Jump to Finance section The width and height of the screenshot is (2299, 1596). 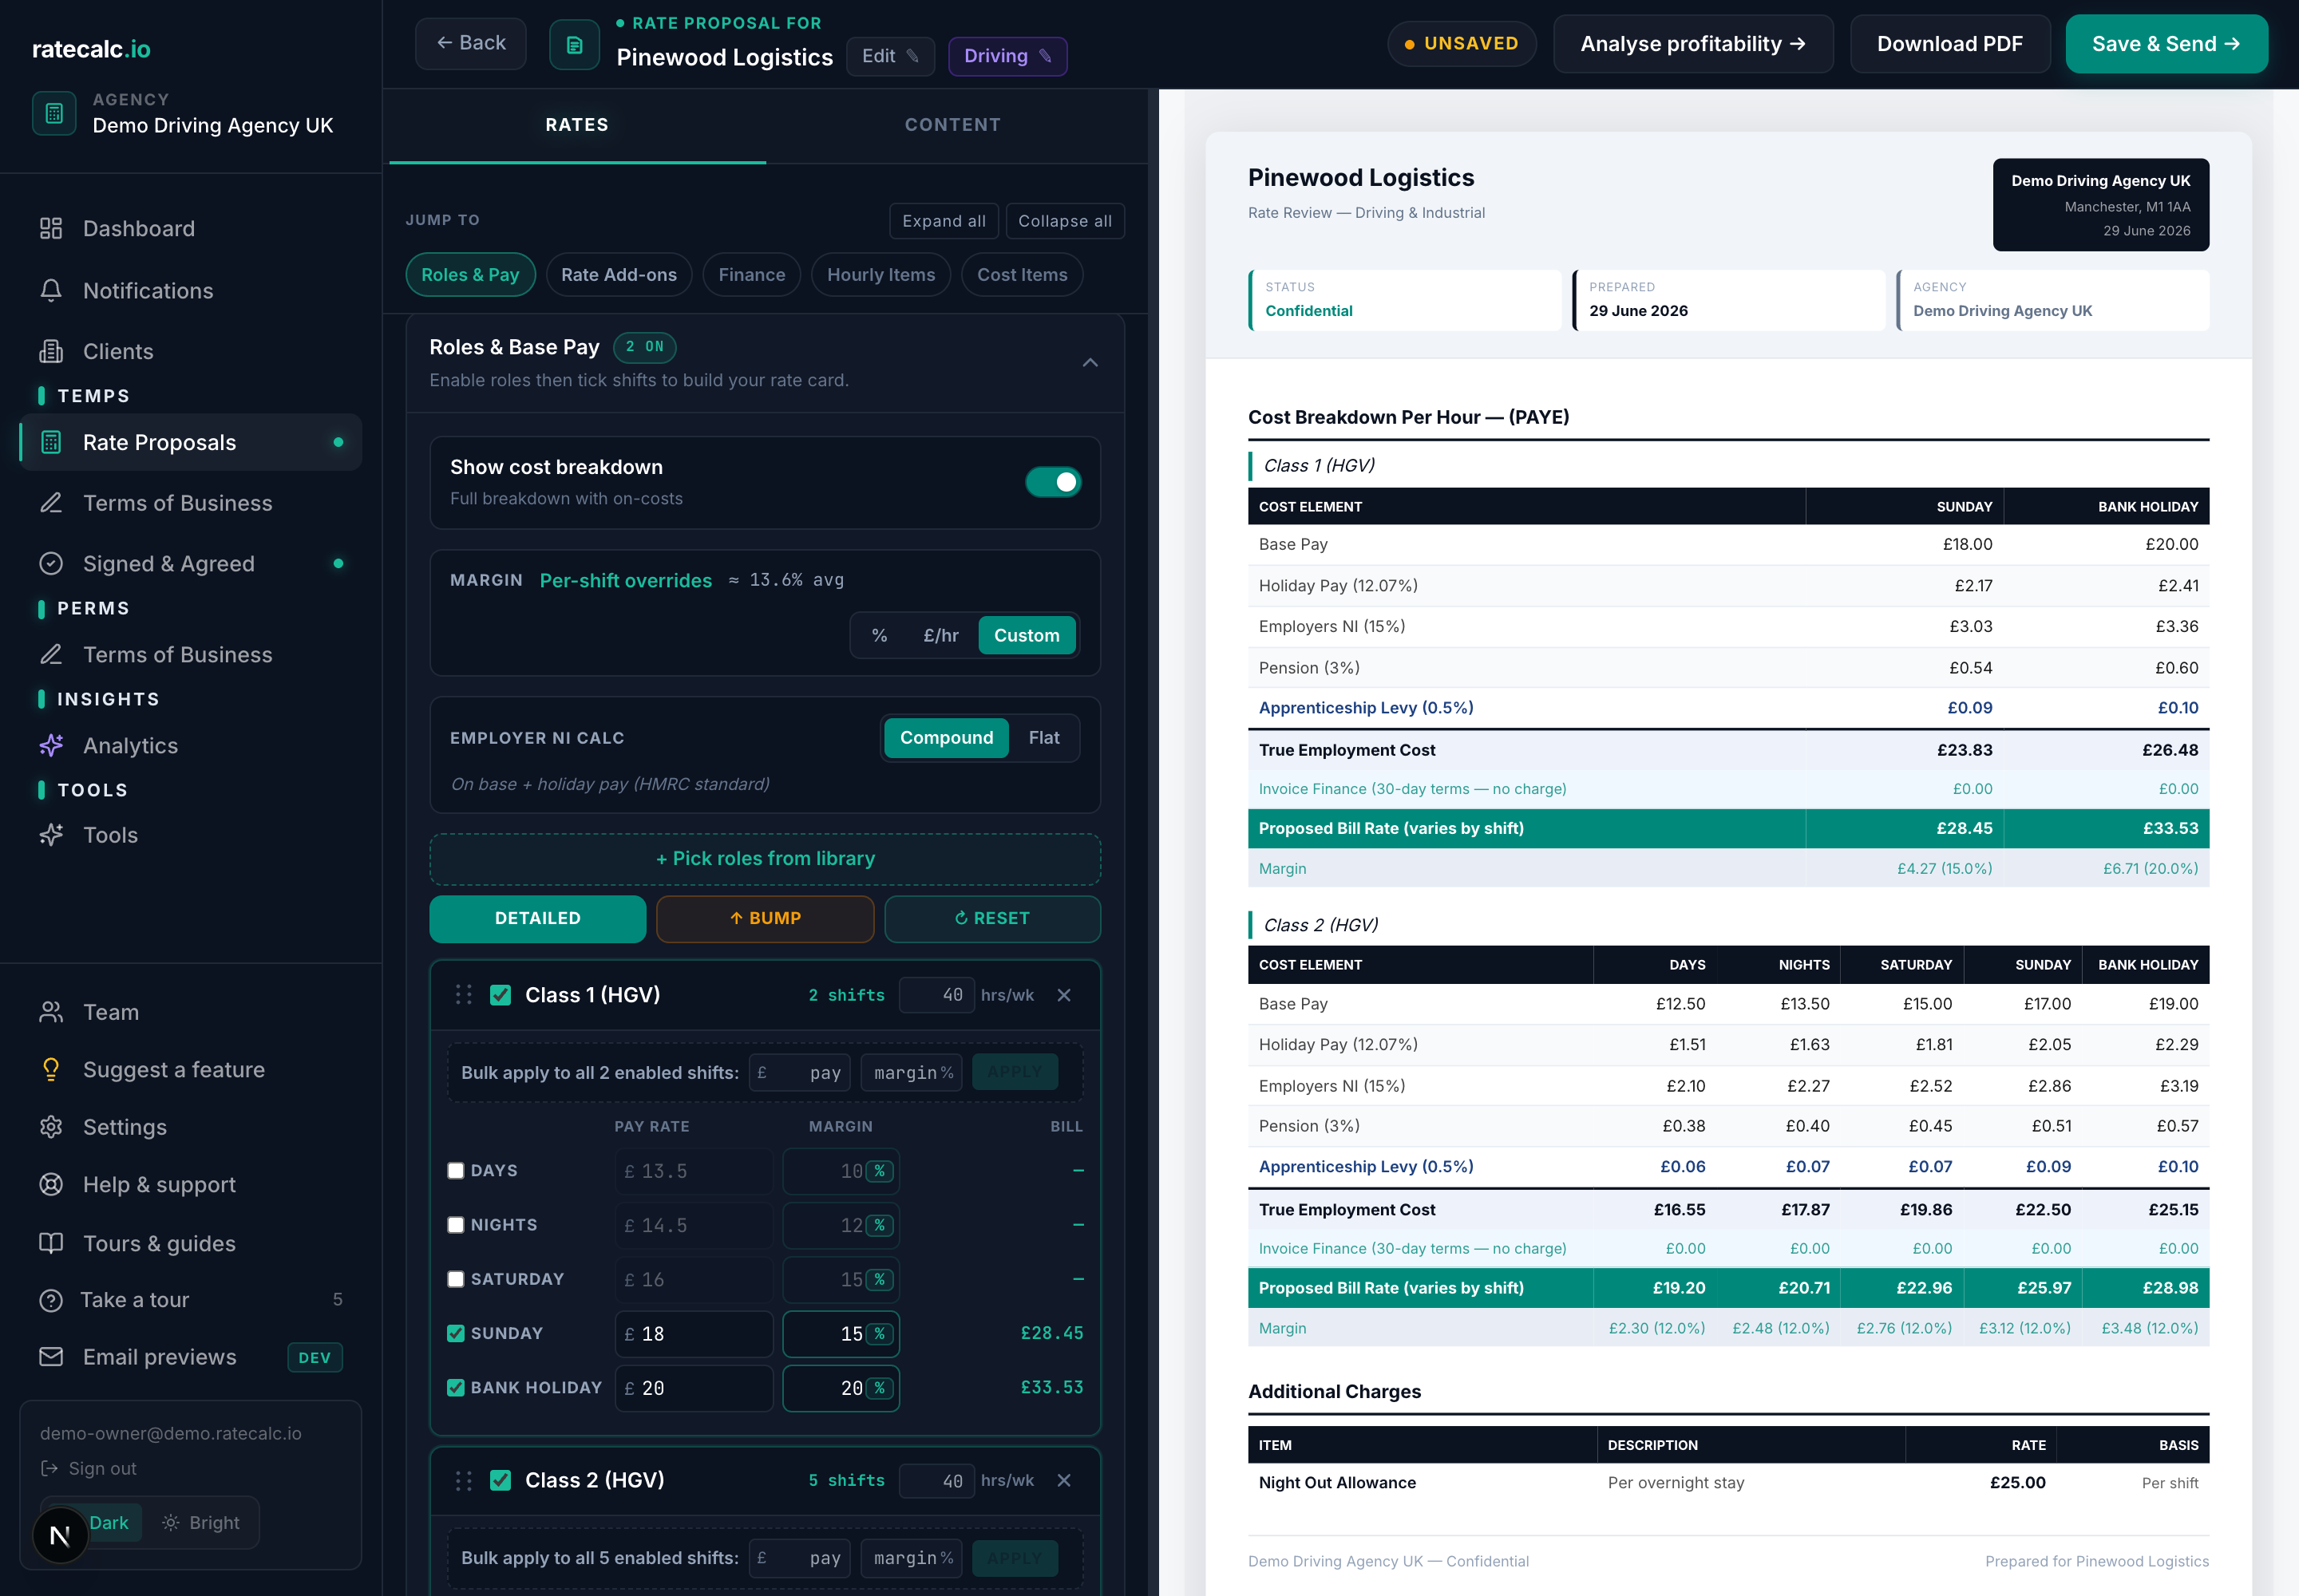pyautogui.click(x=751, y=275)
